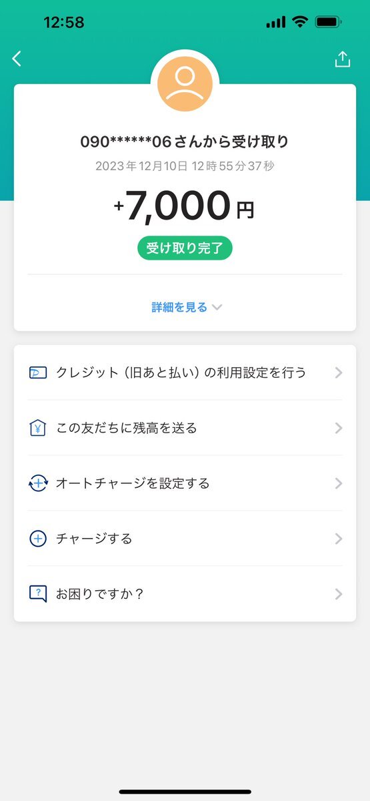Select この友だちに残高を送る

point(185,428)
